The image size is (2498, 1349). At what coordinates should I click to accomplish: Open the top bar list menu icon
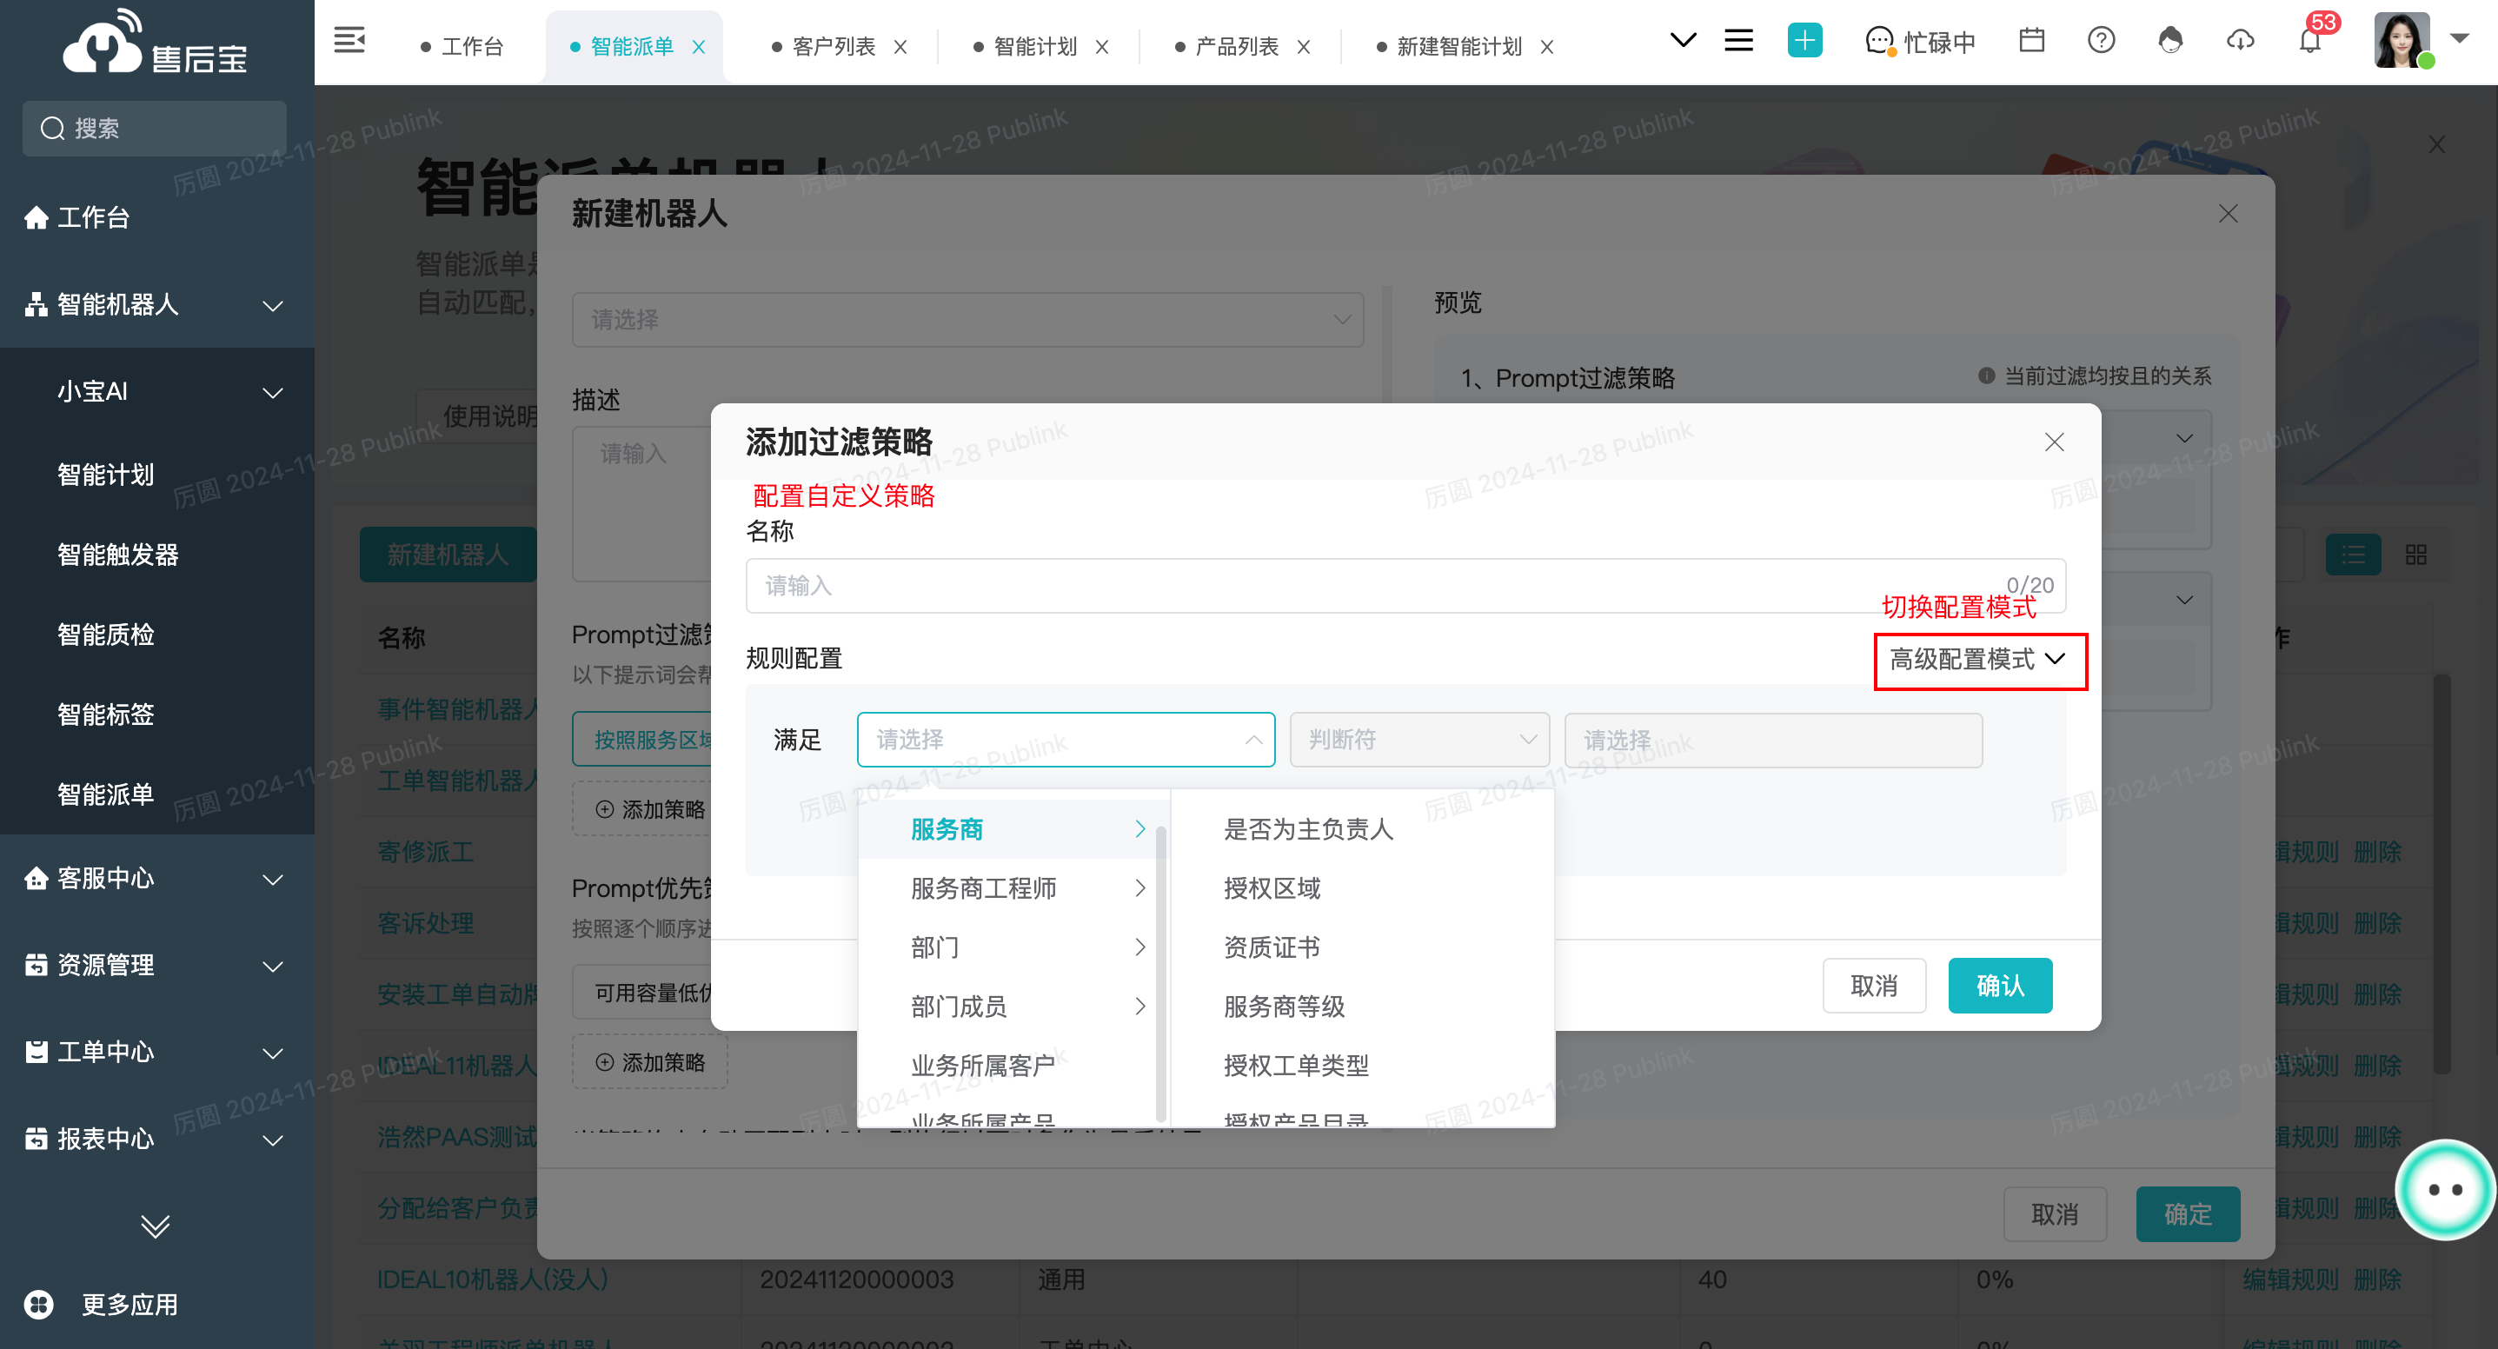click(1737, 41)
